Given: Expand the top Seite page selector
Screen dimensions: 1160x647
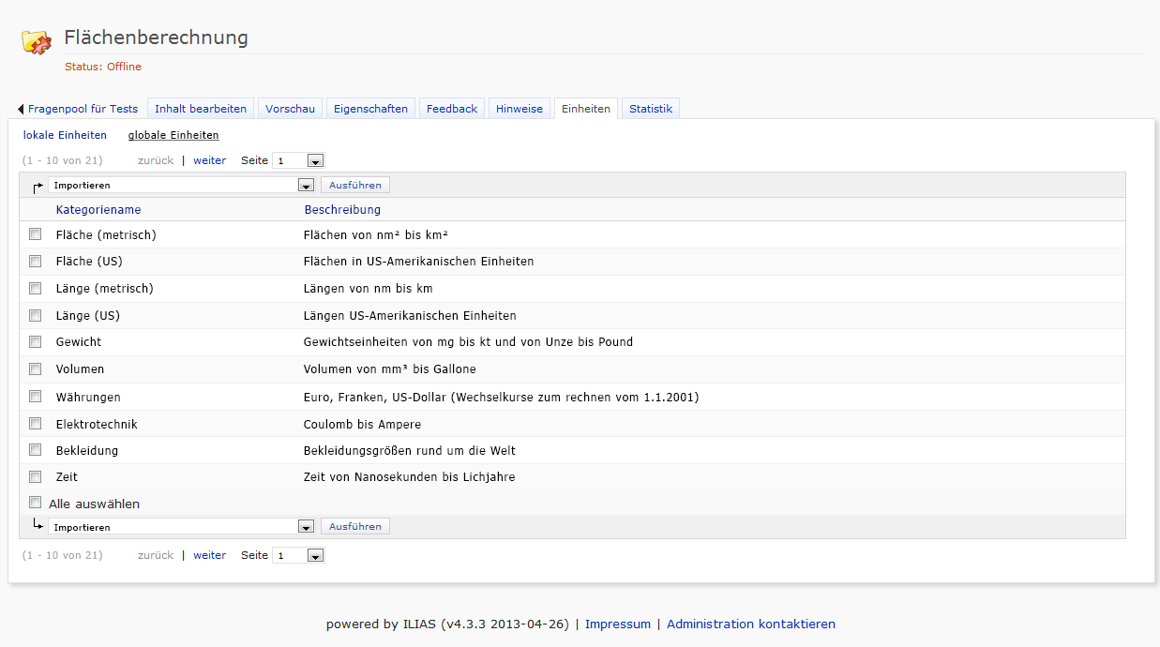Looking at the screenshot, I should pos(297,161).
